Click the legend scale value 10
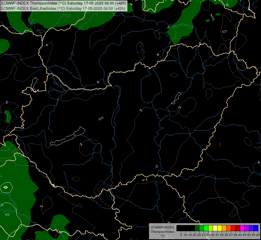 pos(186,235)
